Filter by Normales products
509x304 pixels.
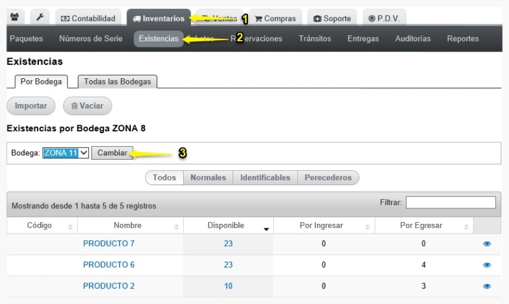(208, 178)
